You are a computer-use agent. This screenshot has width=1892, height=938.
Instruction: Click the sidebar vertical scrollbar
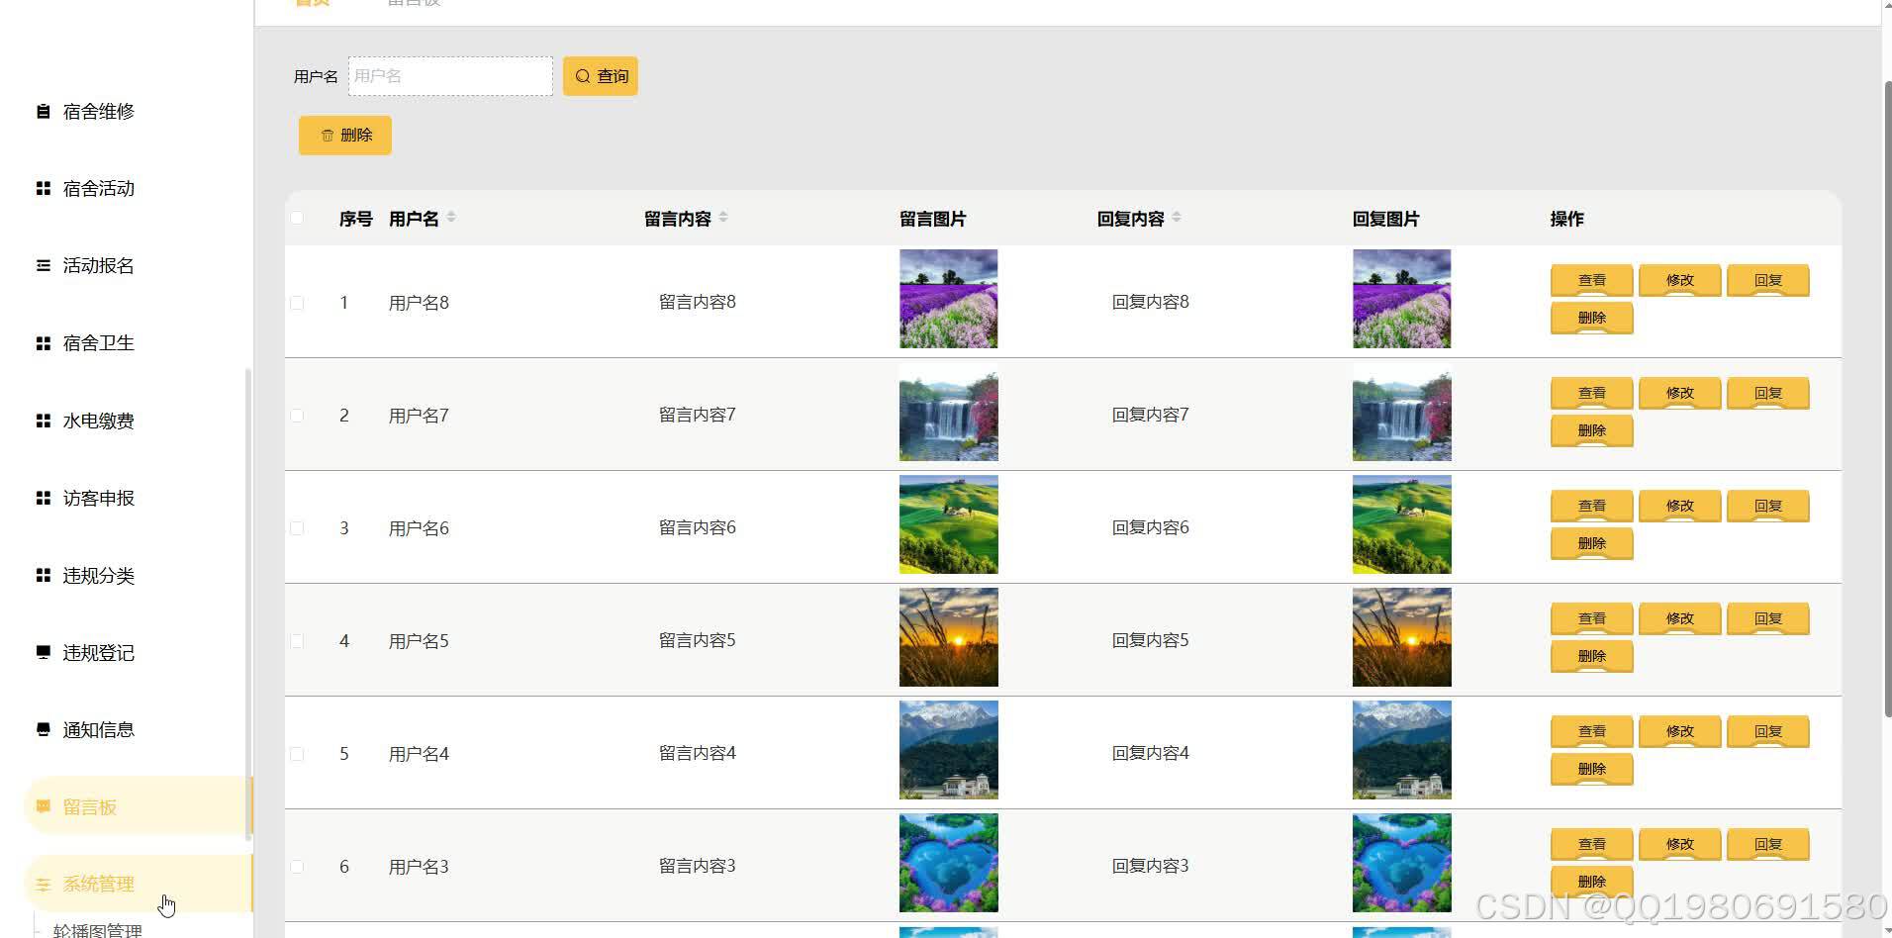(x=248, y=604)
